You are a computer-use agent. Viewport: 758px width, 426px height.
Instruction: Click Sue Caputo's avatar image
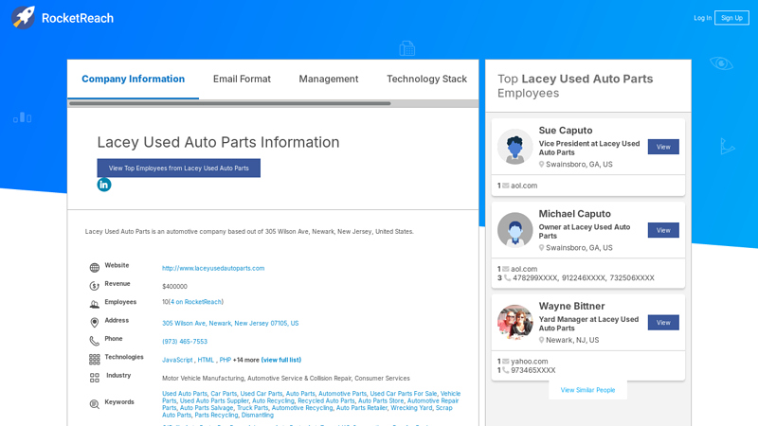(x=514, y=147)
